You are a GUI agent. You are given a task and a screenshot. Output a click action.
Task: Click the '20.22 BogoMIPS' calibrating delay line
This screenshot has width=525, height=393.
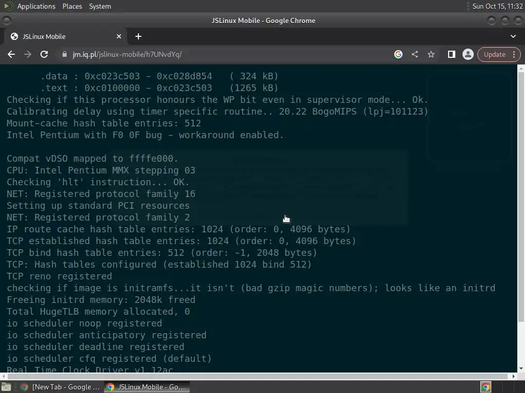(217, 112)
